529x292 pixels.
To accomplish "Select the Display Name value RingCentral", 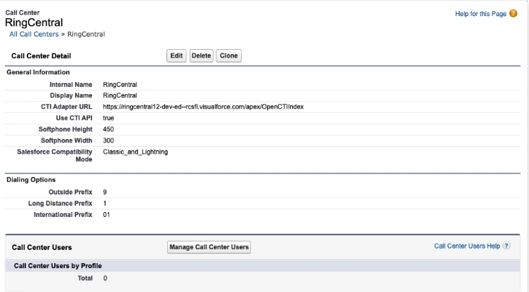I will tap(119, 95).
